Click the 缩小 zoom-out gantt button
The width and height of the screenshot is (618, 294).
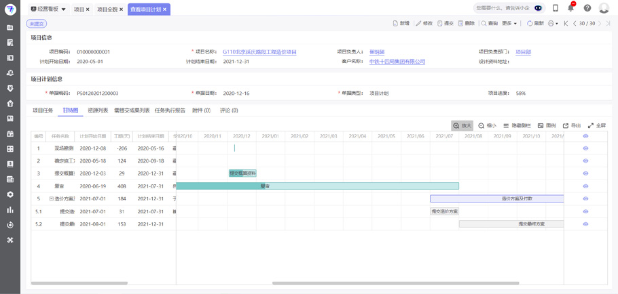(x=487, y=125)
